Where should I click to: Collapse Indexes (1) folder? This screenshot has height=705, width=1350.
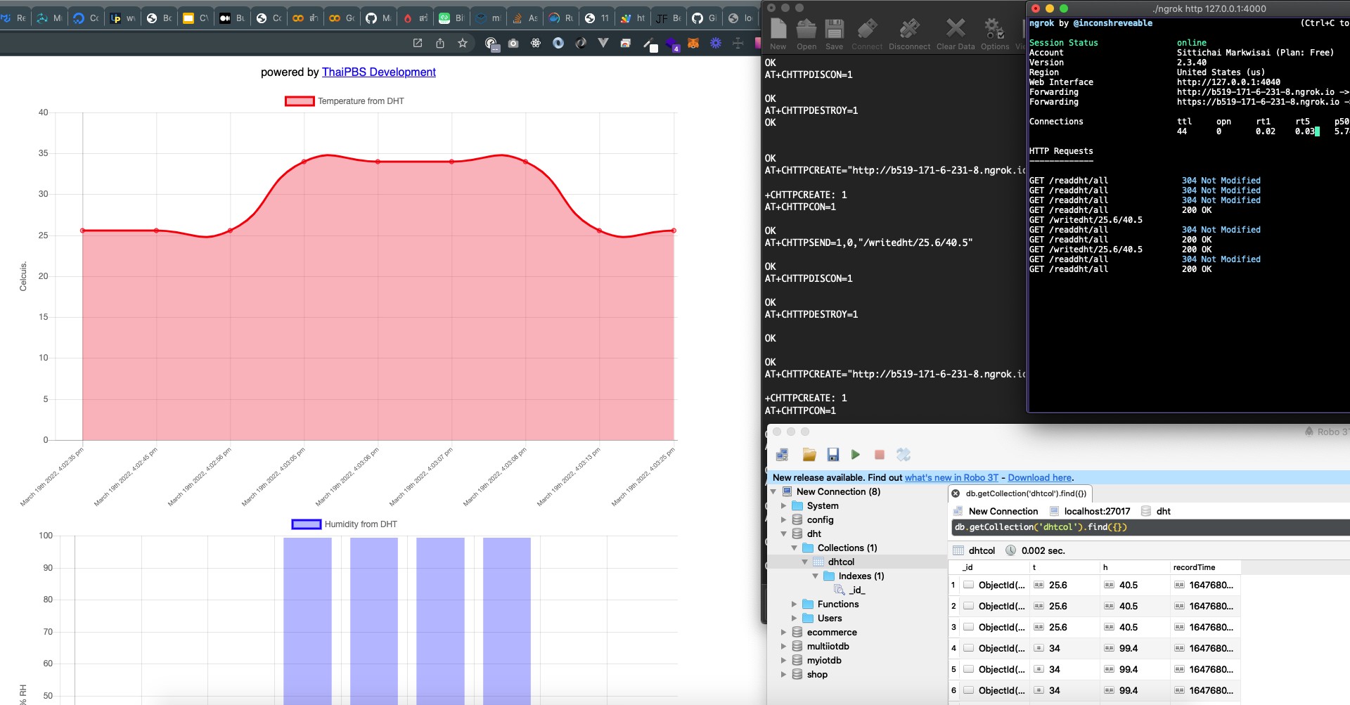pos(816,576)
